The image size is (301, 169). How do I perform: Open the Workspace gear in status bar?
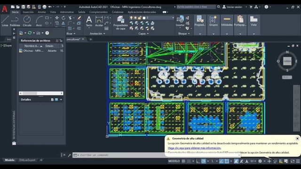point(260,161)
